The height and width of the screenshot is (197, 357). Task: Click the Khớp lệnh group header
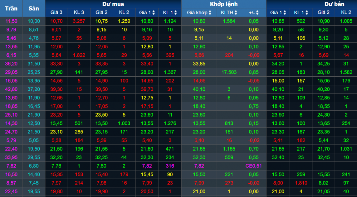[x=223, y=4]
